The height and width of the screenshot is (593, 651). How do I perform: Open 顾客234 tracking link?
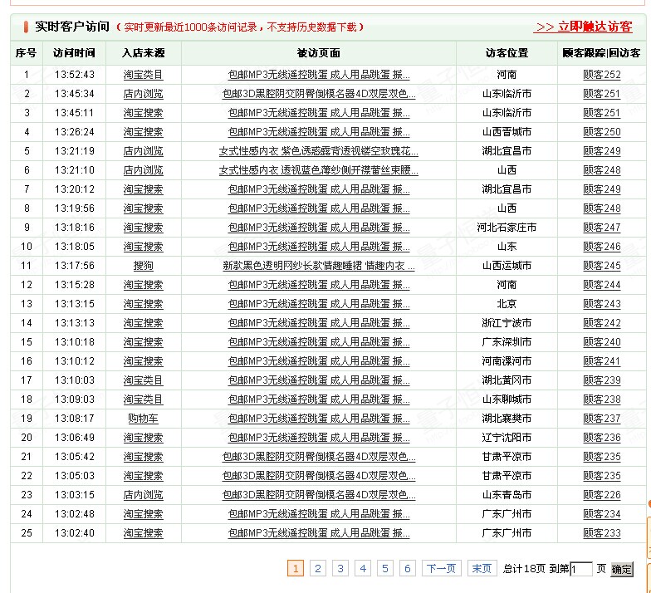(x=602, y=514)
